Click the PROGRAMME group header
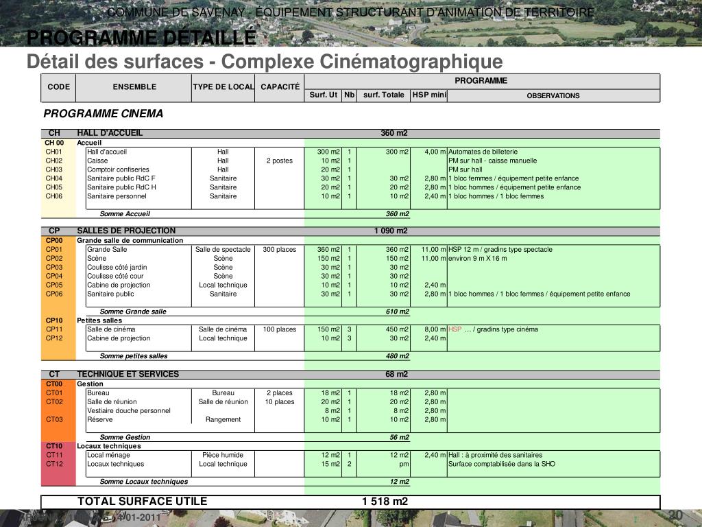This screenshot has height=527, width=702. pos(481,81)
